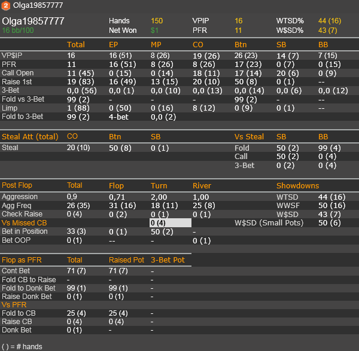
Task: Click the orange seat number 2 badge icon
Action: pyautogui.click(x=6, y=5)
